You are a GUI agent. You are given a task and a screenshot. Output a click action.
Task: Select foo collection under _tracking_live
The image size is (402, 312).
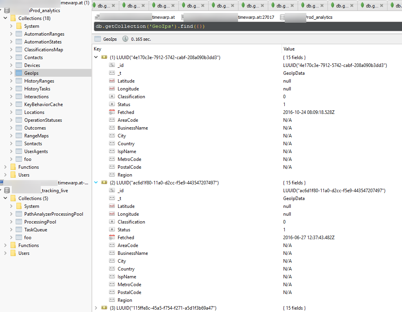28,238
